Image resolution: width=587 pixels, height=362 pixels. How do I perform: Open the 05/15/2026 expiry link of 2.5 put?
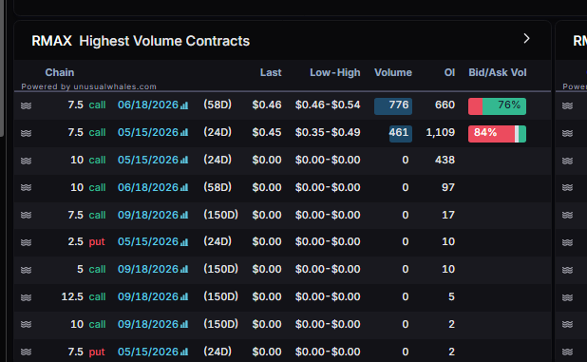pyautogui.click(x=148, y=241)
